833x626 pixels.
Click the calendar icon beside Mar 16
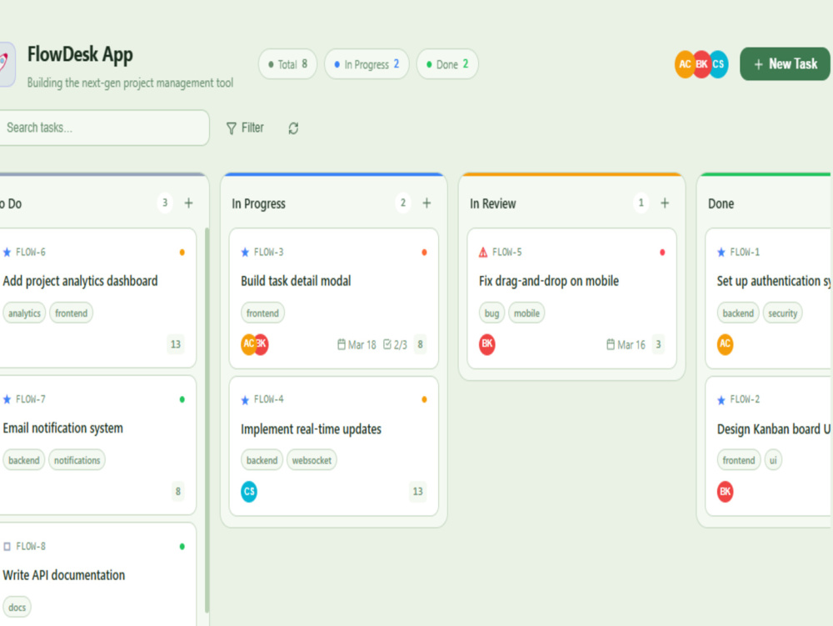(x=611, y=344)
